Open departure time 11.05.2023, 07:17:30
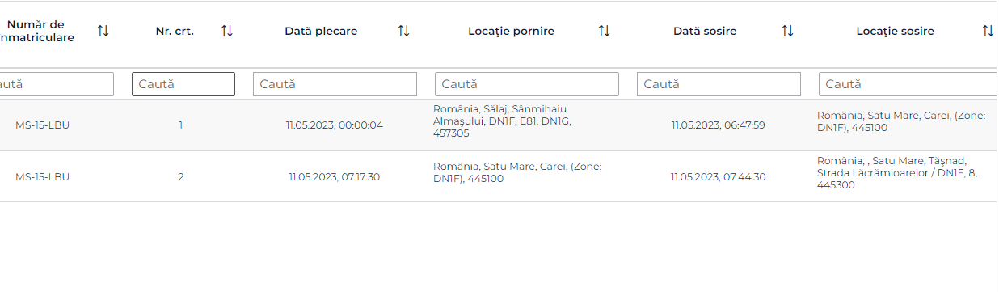Viewport: 999px width, 292px height. [x=335, y=176]
